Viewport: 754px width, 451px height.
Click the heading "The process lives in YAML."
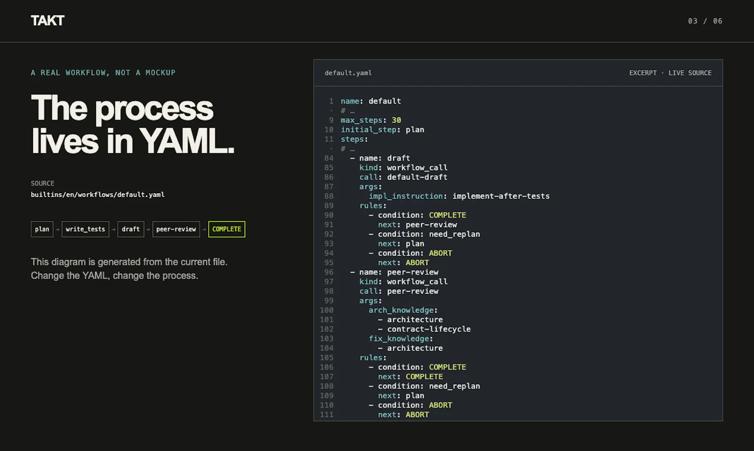pos(132,124)
